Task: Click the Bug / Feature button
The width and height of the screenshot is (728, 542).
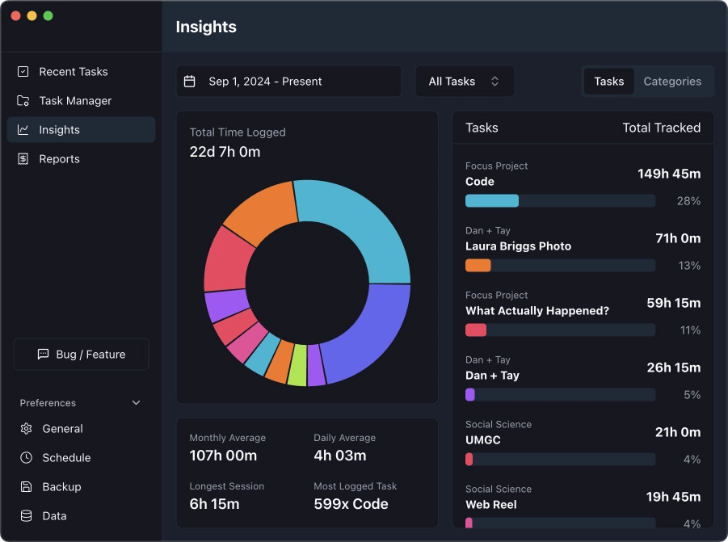Action: coord(81,354)
